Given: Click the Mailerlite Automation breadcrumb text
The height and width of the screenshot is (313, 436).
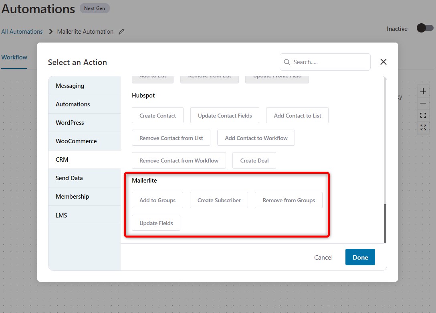Looking at the screenshot, I should (x=85, y=32).
